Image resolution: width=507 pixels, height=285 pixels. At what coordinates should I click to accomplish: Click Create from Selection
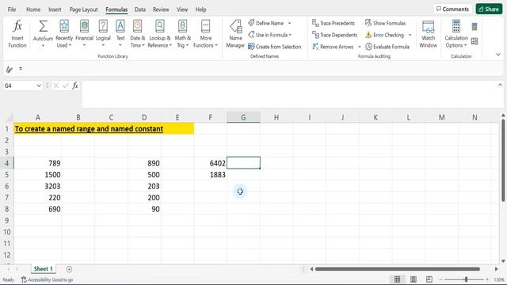coord(275,47)
